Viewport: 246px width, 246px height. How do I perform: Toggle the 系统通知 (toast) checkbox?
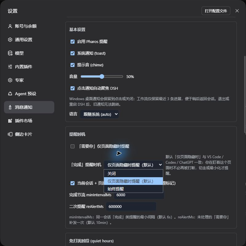72,53
